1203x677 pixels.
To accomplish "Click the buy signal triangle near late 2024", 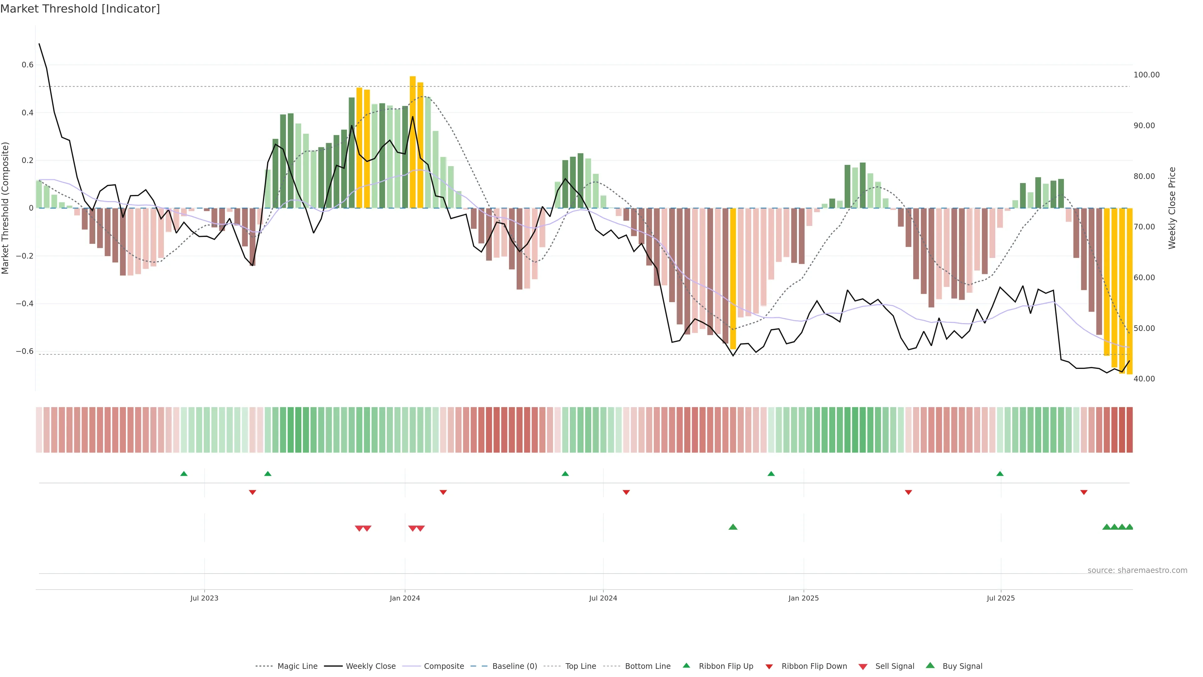I will tap(733, 527).
